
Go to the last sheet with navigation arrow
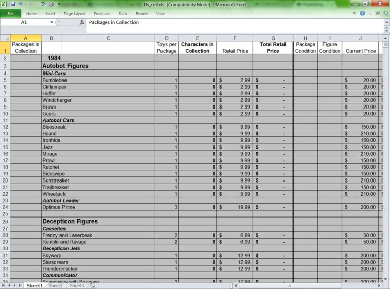coord(20,286)
